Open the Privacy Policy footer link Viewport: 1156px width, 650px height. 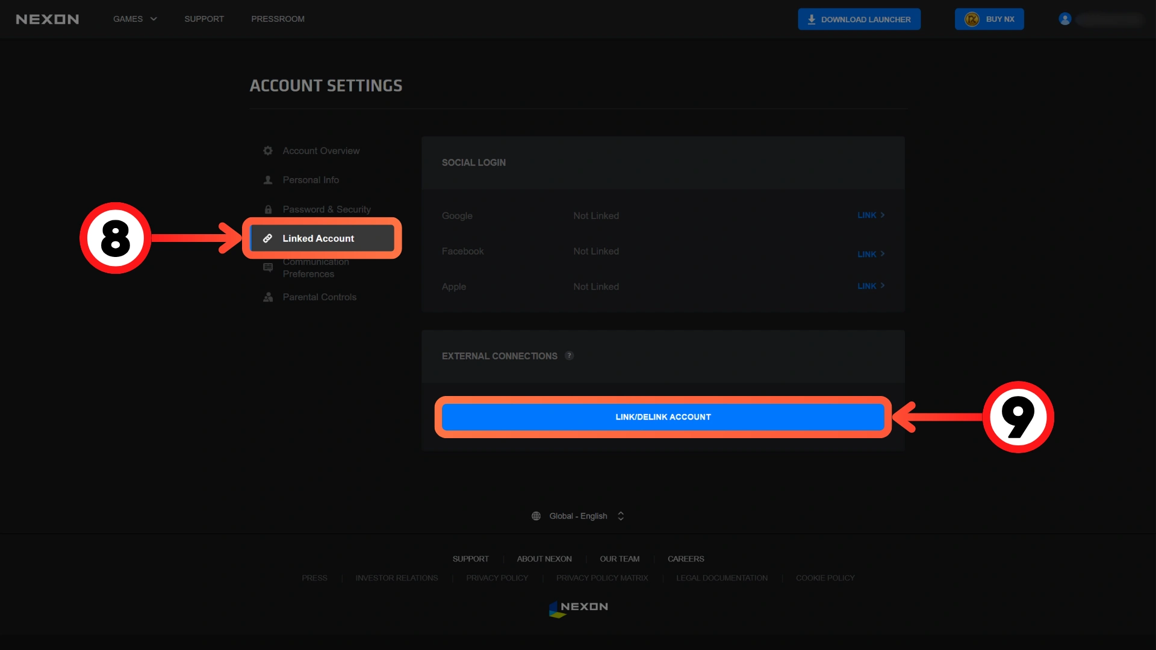497,578
